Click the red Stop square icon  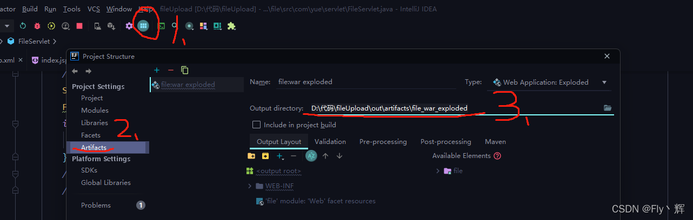79,25
